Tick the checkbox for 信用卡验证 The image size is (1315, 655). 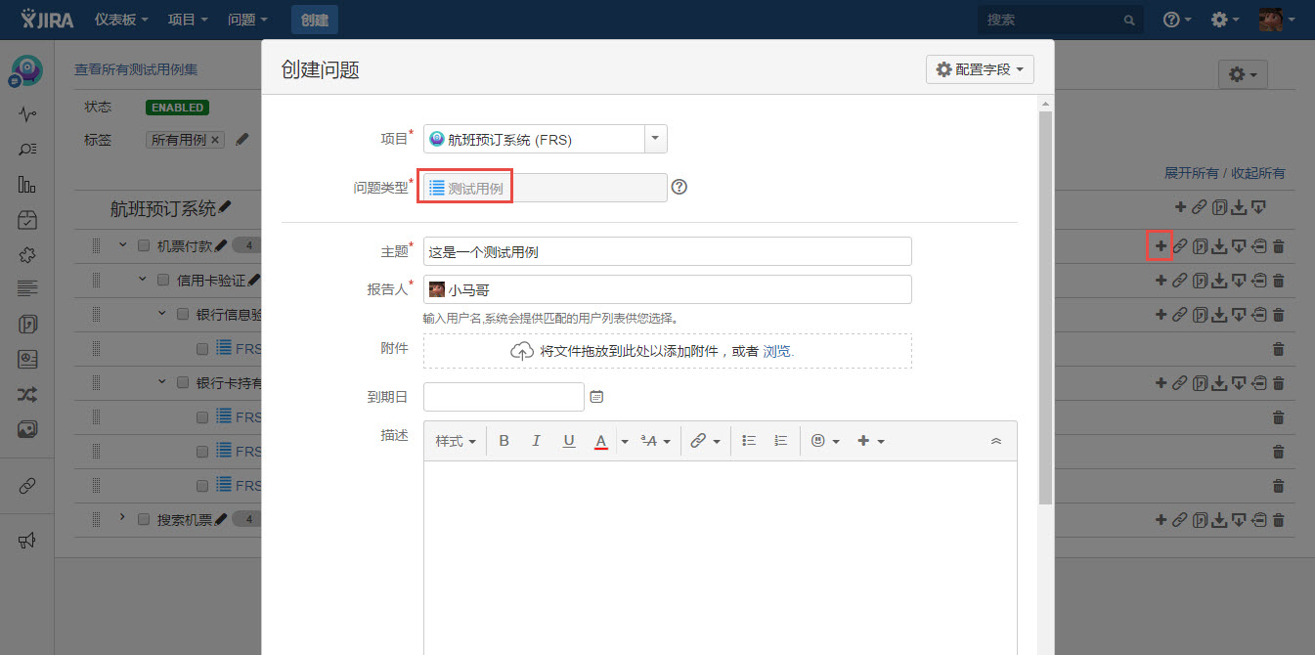[x=163, y=281]
